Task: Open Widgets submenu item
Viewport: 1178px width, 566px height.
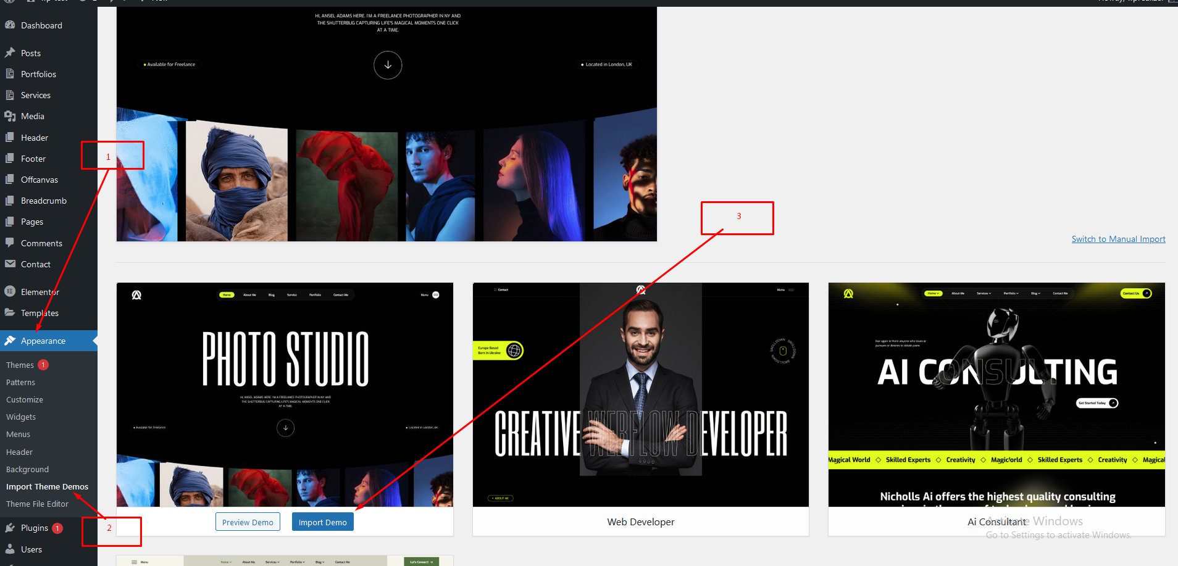Action: pos(21,417)
